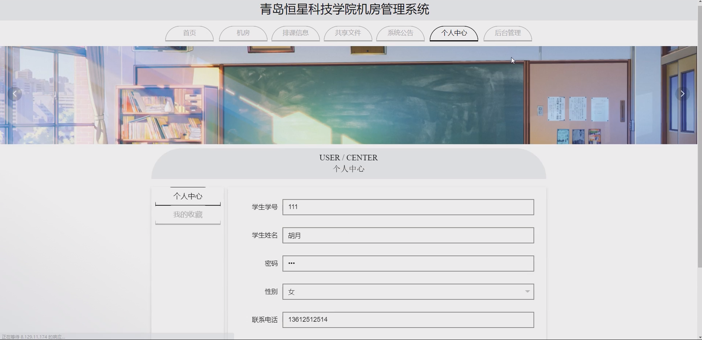Click the 学生学号 input field

[x=408, y=207]
